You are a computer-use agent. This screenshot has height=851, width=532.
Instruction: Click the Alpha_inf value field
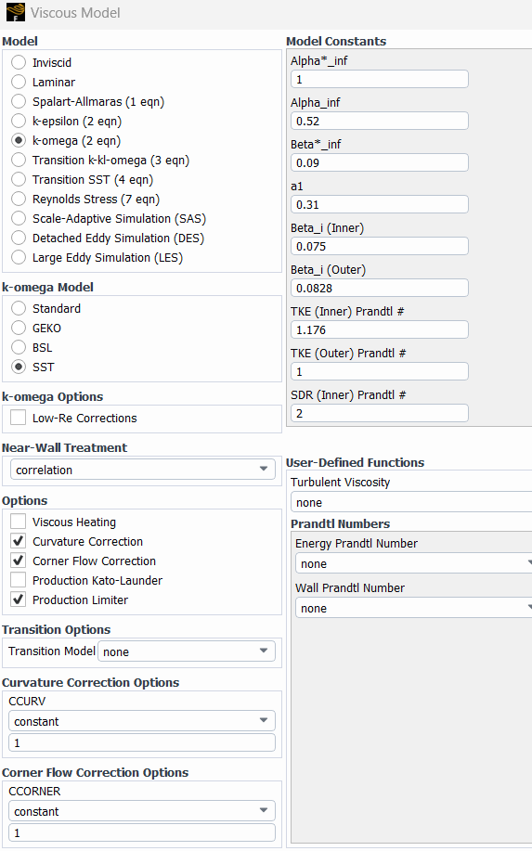[380, 121]
